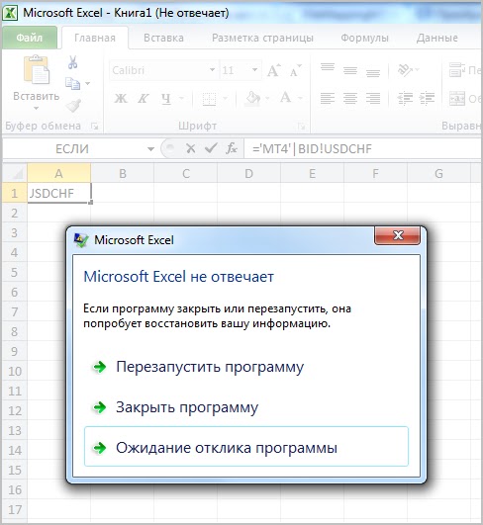The width and height of the screenshot is (483, 525).
Task: Open the Orientation dropdown arrow
Action: point(418,70)
